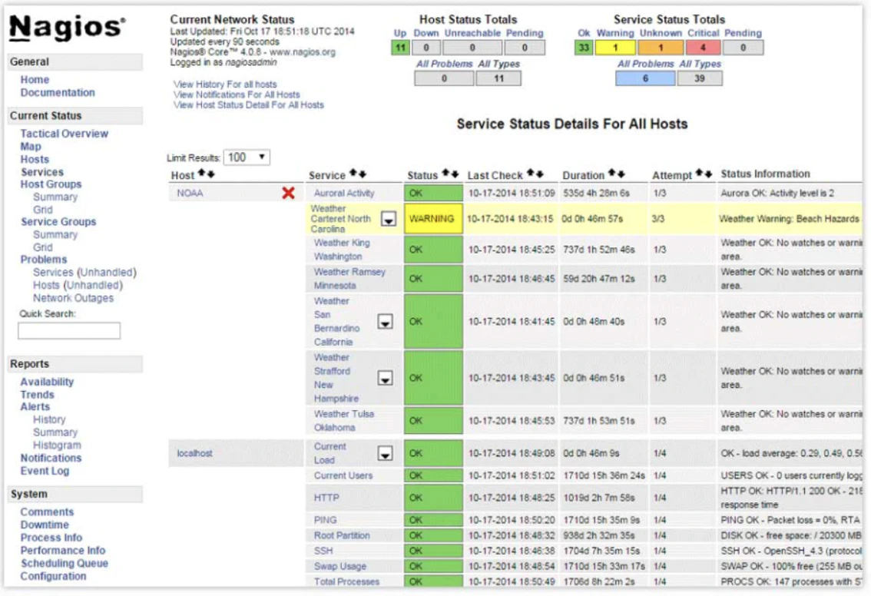This screenshot has width=871, height=596.
Task: Open Services (Unhandled) problems
Action: click(84, 272)
